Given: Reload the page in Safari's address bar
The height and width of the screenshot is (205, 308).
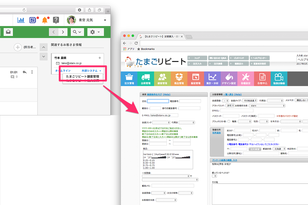Looking at the screenshot, I should click(24, 10).
